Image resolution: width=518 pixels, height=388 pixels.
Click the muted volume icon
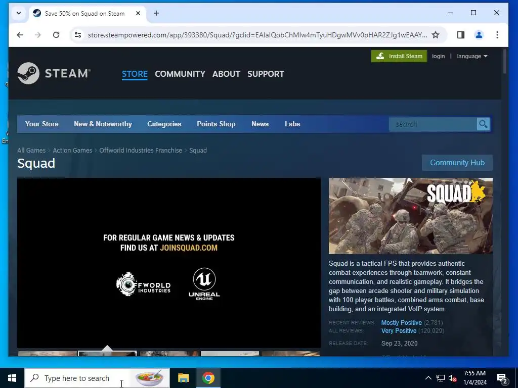(x=452, y=378)
